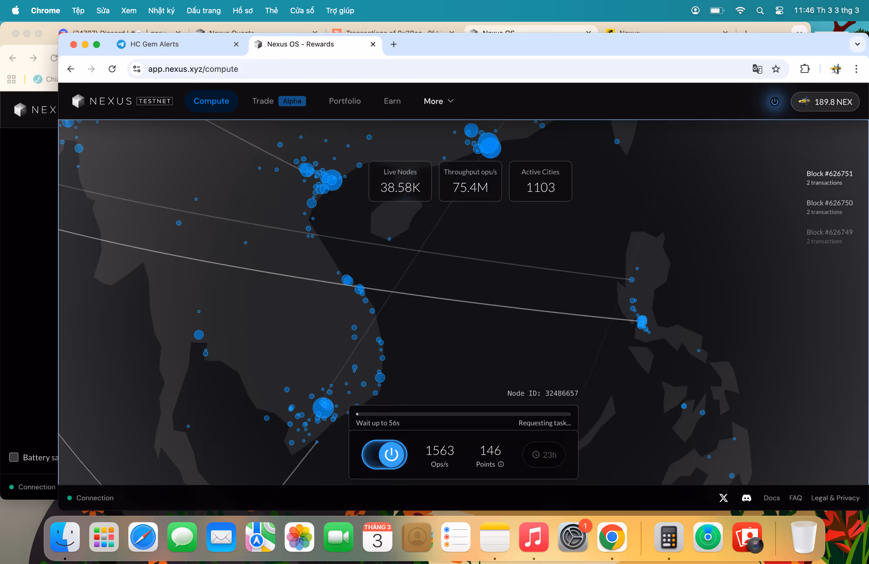Open Finder from the Dock

[x=65, y=538]
